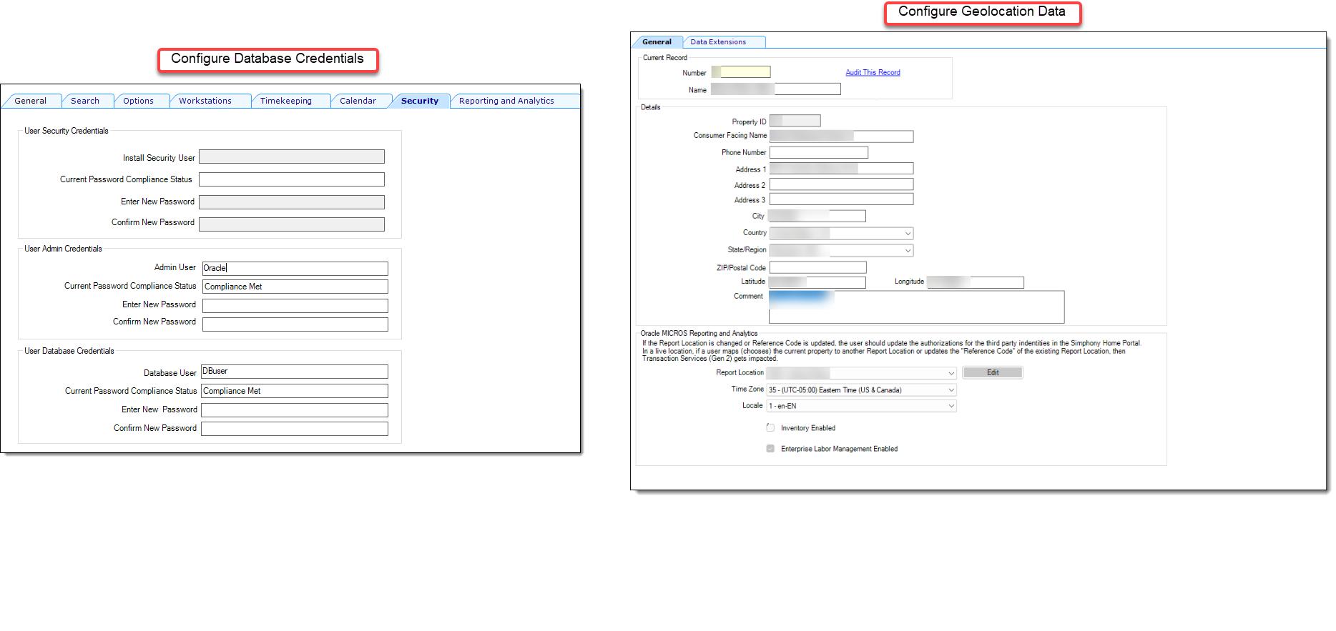Click Confirm New Password under Admin Credentials
The image size is (1336, 631).
click(x=295, y=324)
